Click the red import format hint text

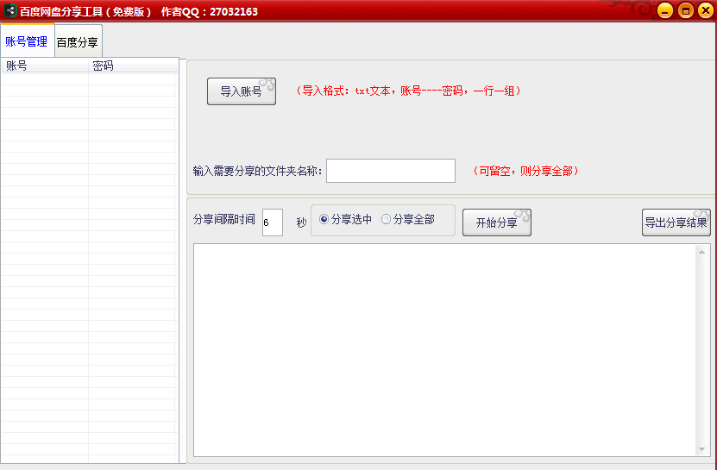408,91
